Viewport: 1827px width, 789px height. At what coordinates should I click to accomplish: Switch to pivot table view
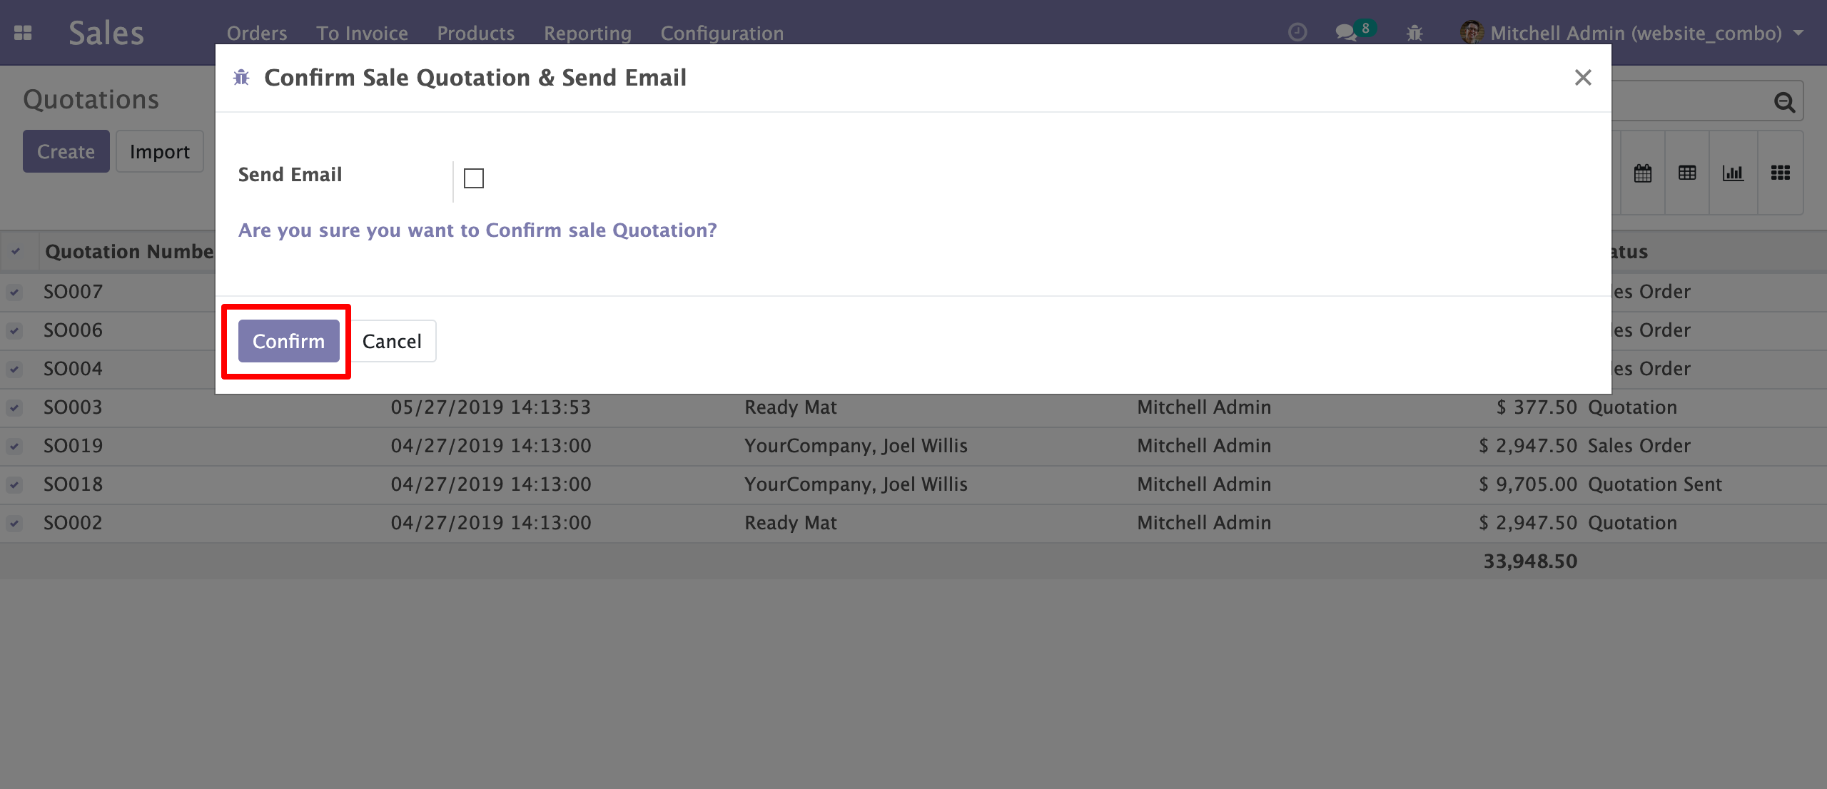point(1687,173)
